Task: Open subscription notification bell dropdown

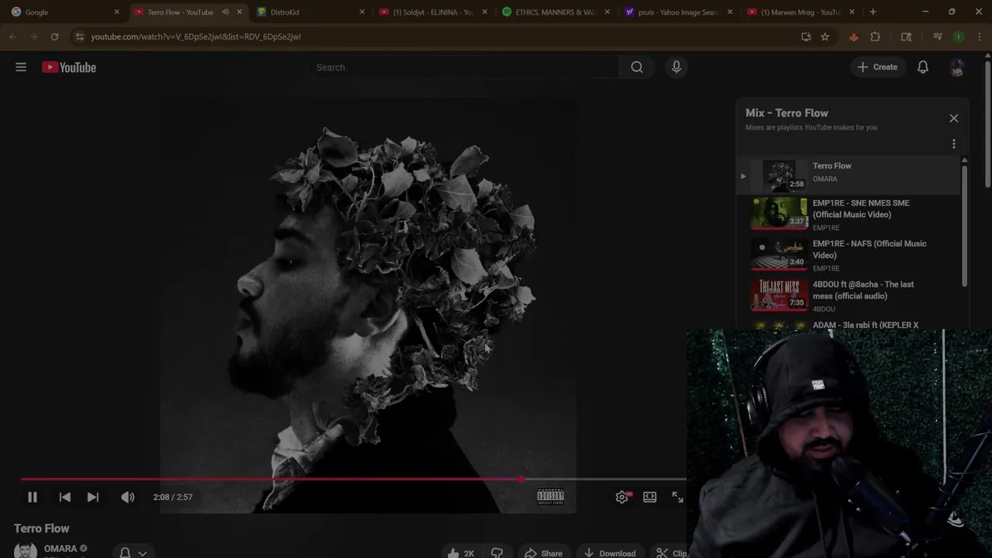Action: click(x=133, y=553)
